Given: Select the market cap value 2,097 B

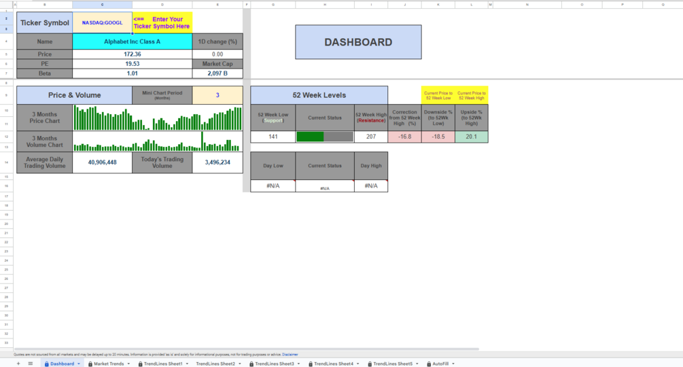Looking at the screenshot, I should click(217, 73).
